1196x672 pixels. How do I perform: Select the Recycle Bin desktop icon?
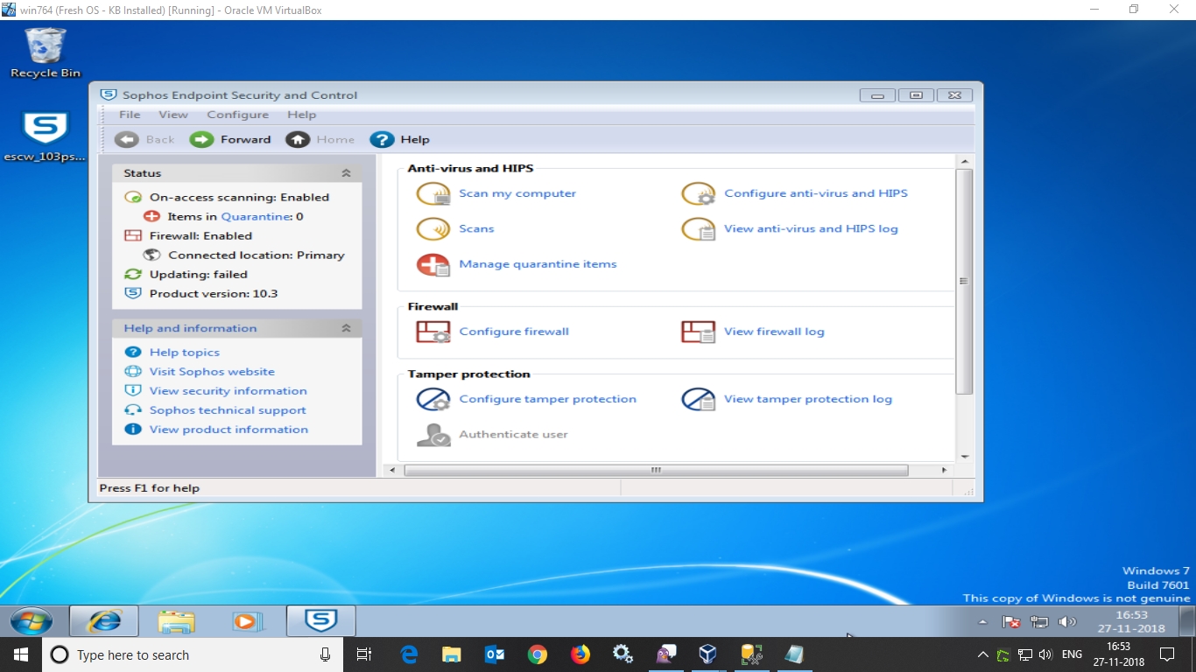(45, 53)
